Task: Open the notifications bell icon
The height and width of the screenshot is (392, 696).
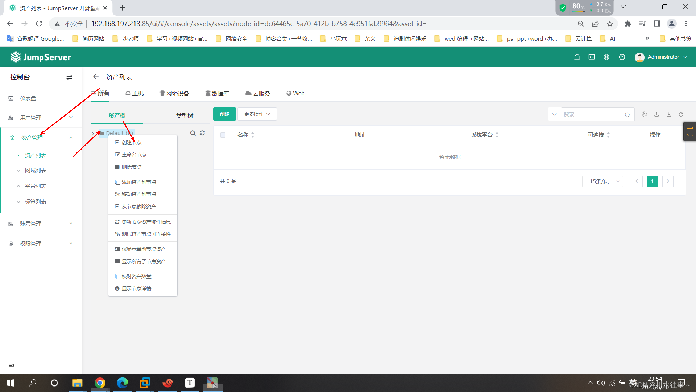Action: 577,57
